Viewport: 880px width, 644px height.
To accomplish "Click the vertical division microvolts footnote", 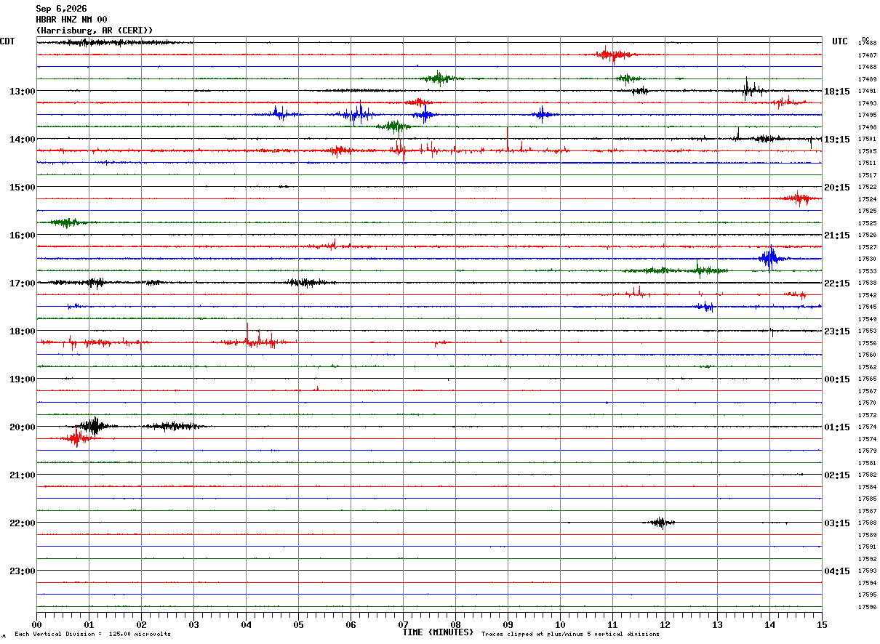I will (x=92, y=634).
